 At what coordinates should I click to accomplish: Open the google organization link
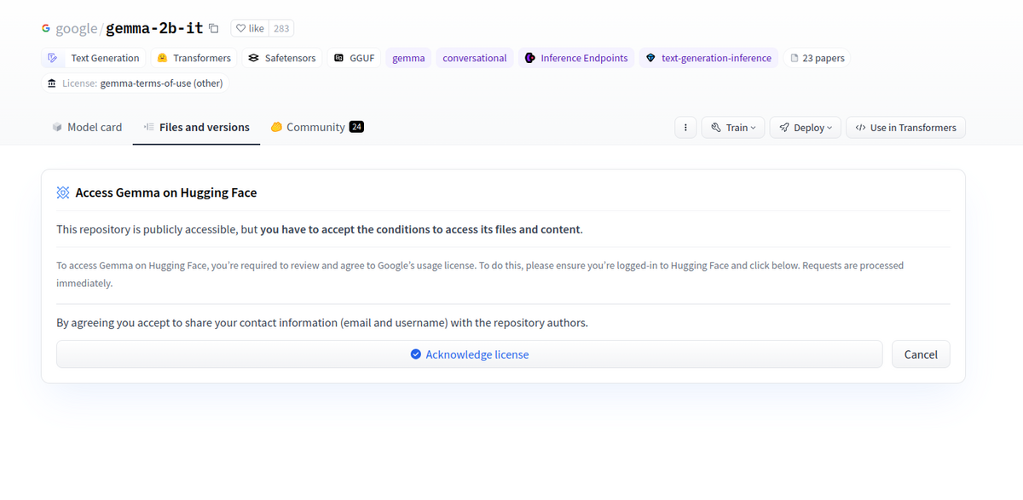click(77, 28)
